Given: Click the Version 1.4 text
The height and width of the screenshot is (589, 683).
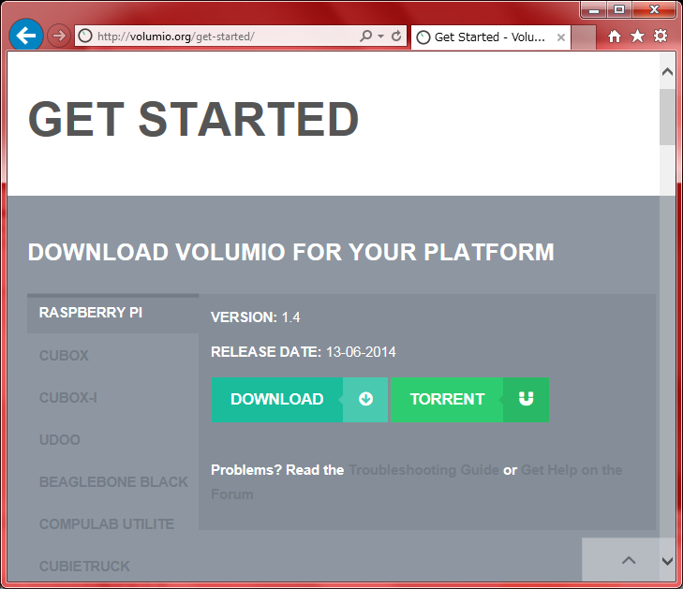Looking at the screenshot, I should 255,317.
